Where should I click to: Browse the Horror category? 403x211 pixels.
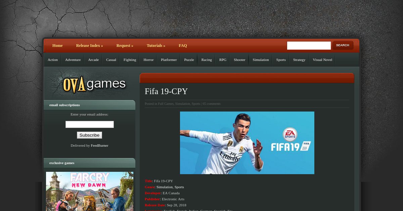pyautogui.click(x=148, y=60)
